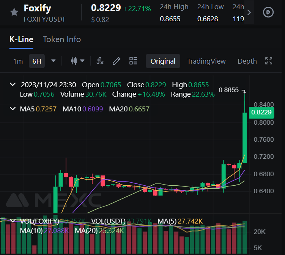The height and width of the screenshot is (255, 285).
Task: Click the Range value 22.63%
Action: click(x=203, y=94)
